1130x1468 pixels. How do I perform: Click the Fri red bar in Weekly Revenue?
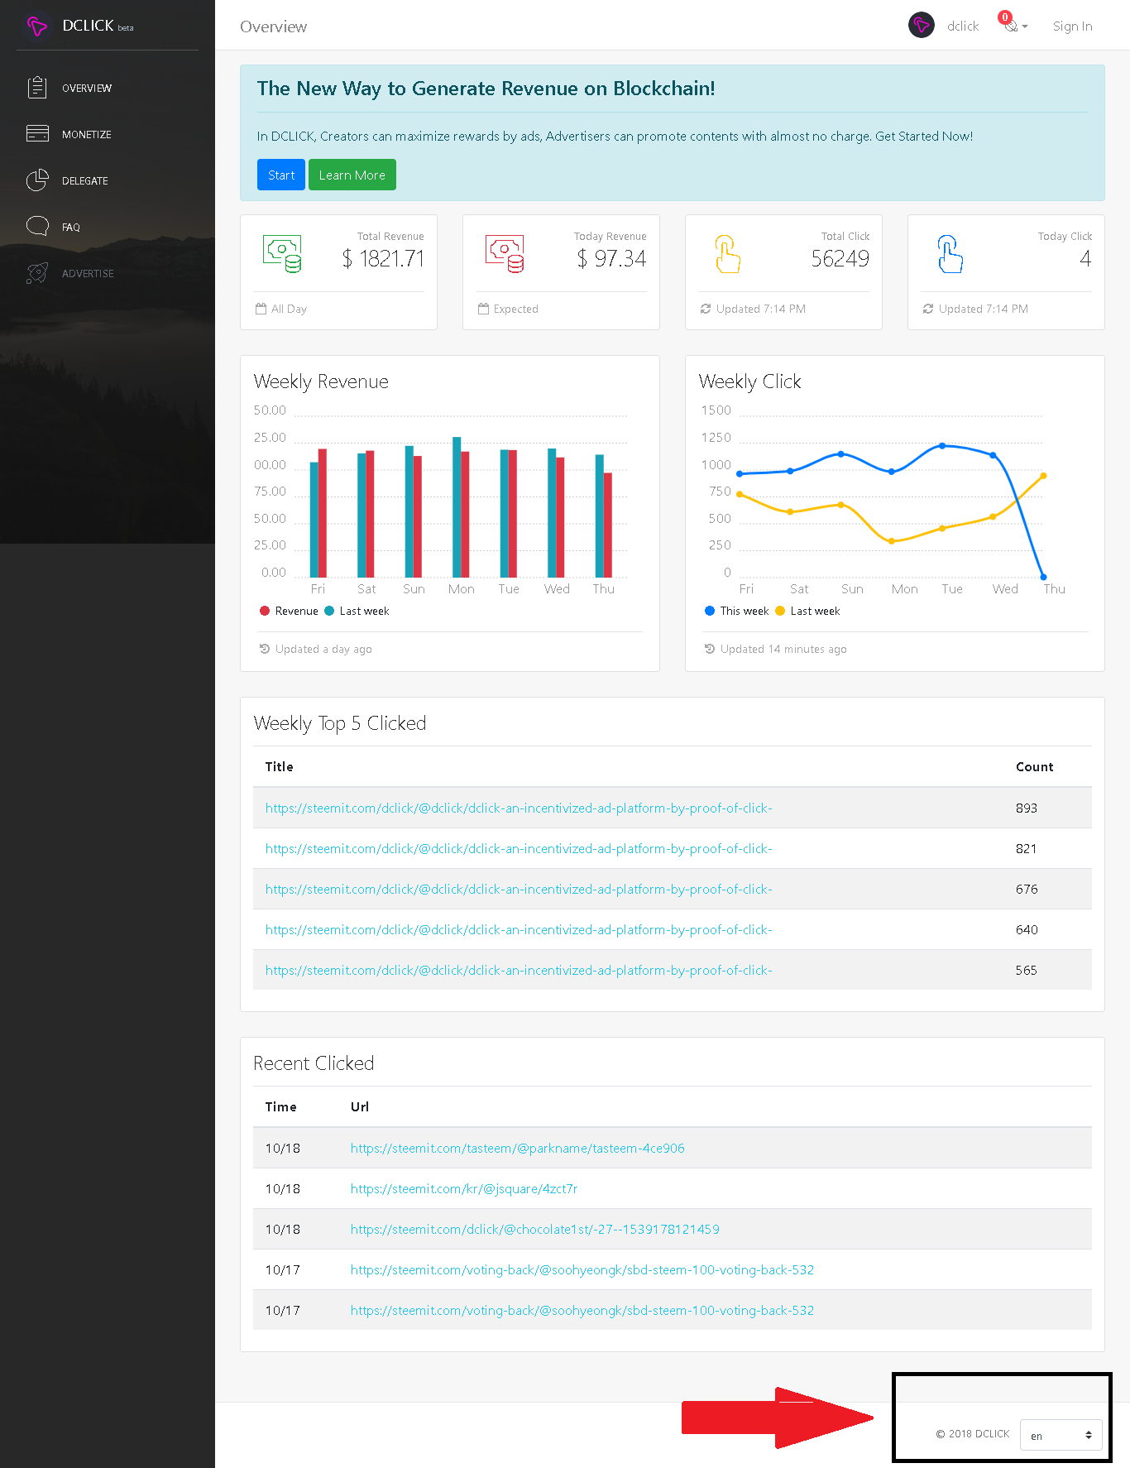323,513
